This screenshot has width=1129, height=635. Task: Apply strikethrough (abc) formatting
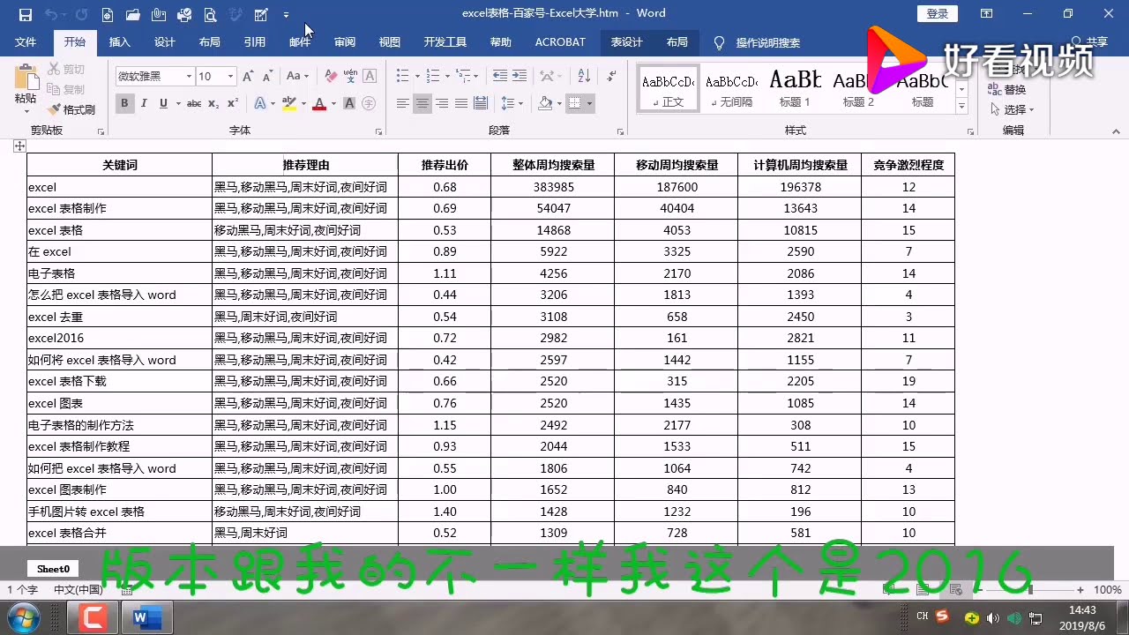193,104
